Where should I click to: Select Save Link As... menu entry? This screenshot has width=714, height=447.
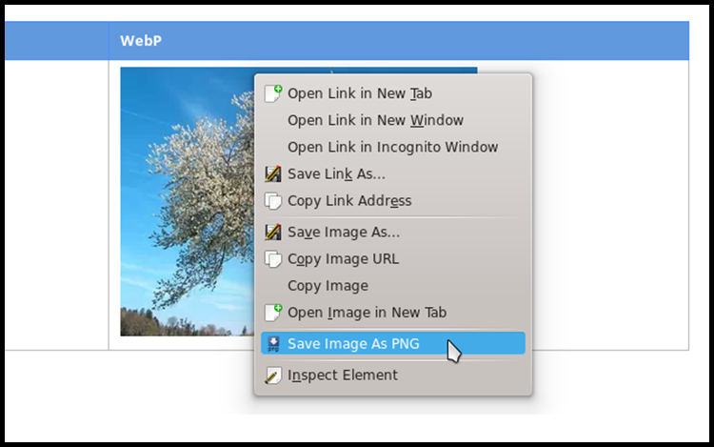(x=393, y=174)
